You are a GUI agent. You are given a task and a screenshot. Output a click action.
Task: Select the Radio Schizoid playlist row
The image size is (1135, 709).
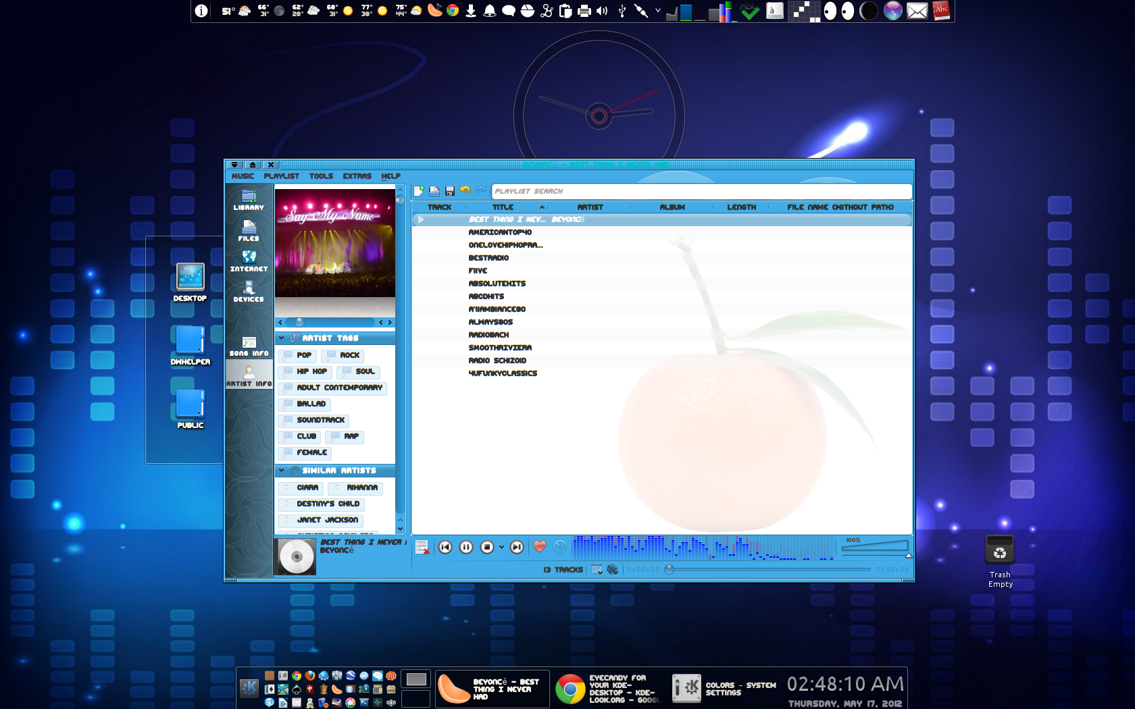(662, 361)
